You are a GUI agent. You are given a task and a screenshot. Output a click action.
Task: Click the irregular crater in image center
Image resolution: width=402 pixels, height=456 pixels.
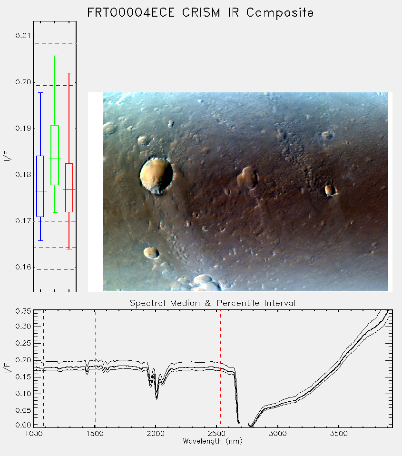tap(248, 177)
